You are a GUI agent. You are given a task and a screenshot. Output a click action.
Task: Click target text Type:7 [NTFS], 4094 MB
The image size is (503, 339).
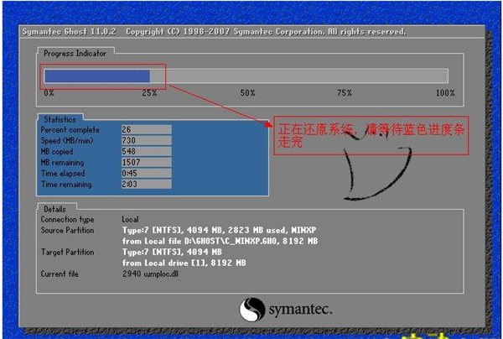click(172, 252)
